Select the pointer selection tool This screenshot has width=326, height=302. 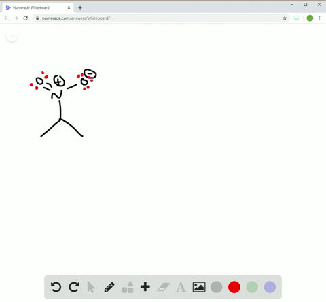[x=91, y=287]
